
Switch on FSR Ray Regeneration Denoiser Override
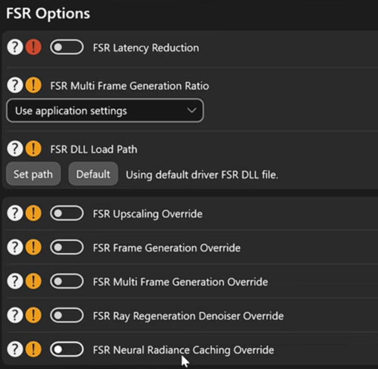point(67,315)
